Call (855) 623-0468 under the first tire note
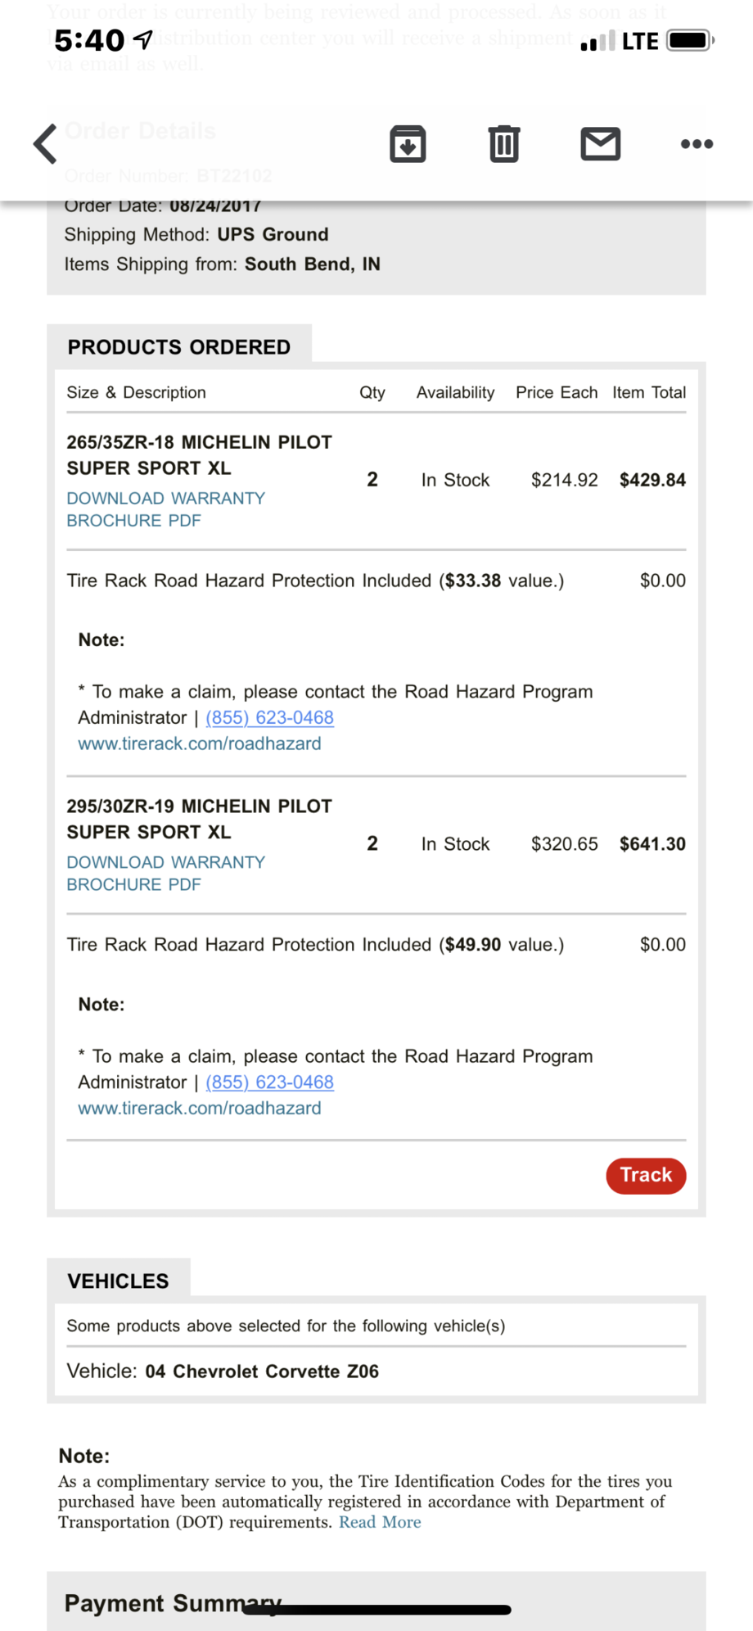The image size is (753, 1631). (x=270, y=718)
